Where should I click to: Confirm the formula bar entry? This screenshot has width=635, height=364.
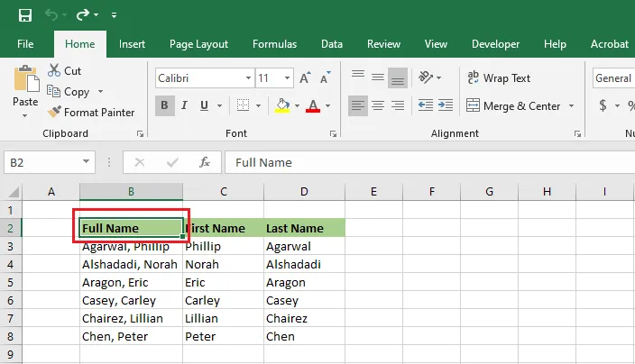(172, 162)
